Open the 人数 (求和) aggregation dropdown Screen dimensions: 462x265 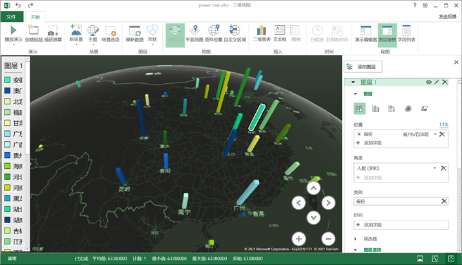[x=434, y=168]
